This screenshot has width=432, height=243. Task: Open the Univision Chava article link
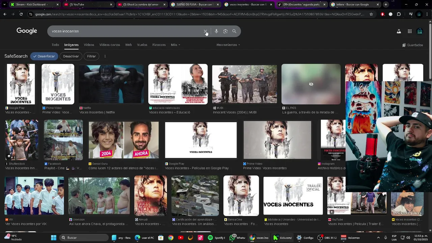[99, 224]
